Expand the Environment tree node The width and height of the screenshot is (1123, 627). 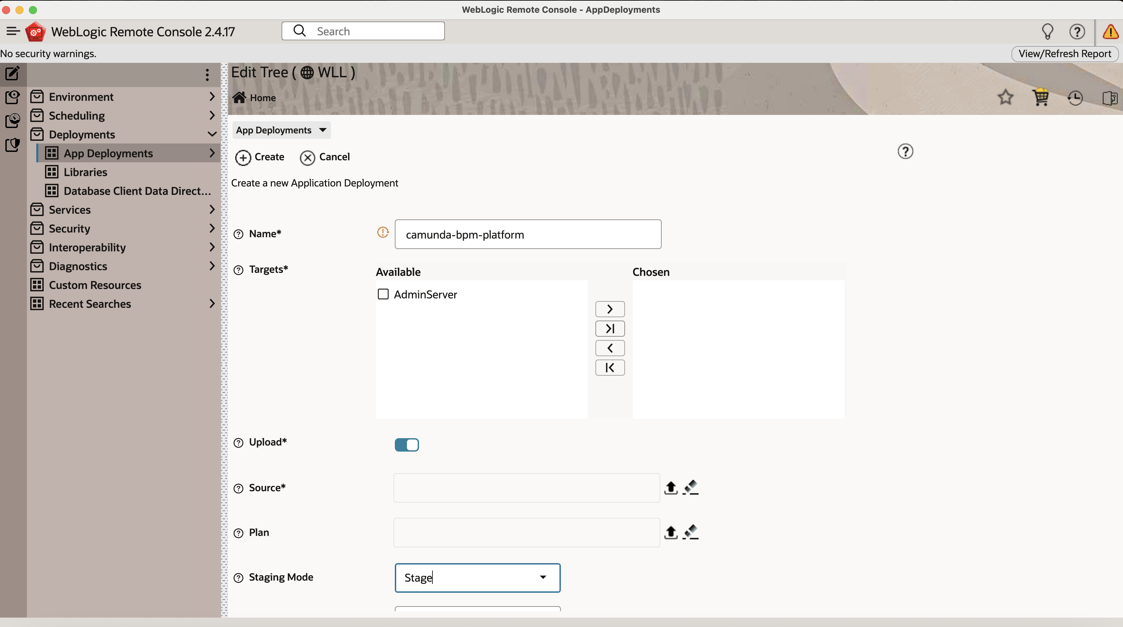tap(212, 96)
